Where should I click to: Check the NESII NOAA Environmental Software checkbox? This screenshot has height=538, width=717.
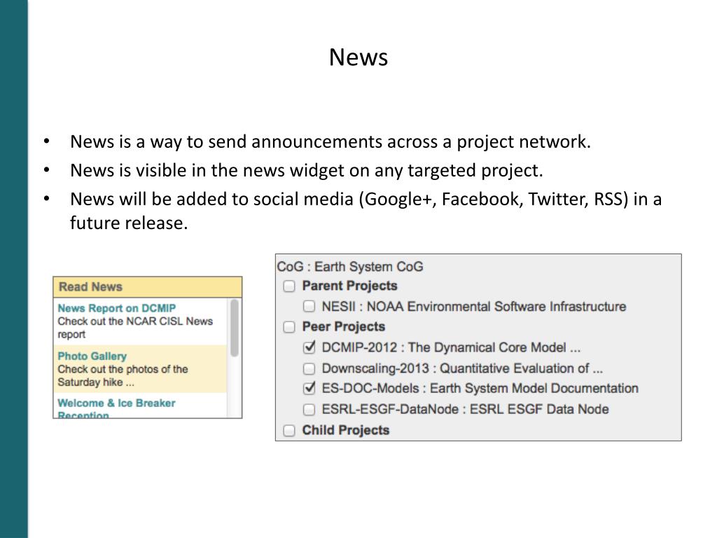coord(309,306)
